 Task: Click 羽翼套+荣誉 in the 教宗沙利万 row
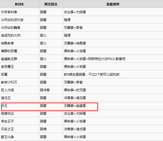tap(73, 82)
